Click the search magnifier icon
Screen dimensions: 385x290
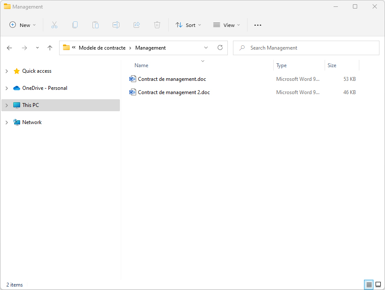pyautogui.click(x=242, y=48)
